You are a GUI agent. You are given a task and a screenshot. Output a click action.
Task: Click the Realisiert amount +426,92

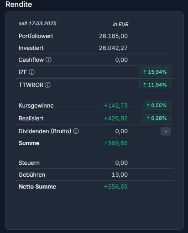click(116, 119)
